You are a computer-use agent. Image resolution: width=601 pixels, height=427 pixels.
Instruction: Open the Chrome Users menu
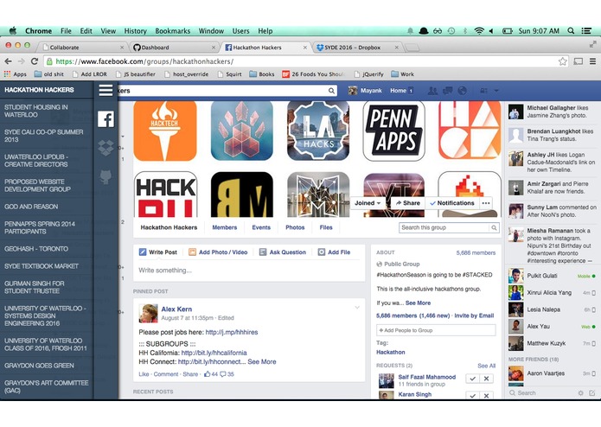pyautogui.click(x=240, y=31)
